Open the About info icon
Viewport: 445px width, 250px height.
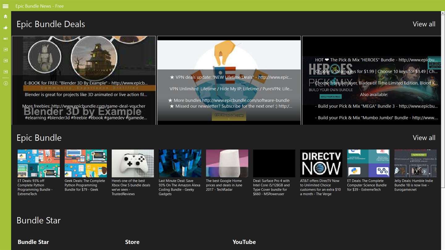coord(6,83)
